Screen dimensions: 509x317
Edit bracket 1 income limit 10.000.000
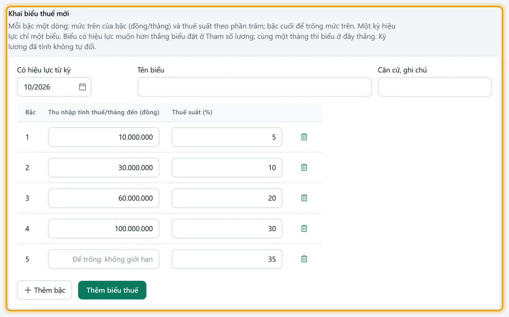(104, 137)
